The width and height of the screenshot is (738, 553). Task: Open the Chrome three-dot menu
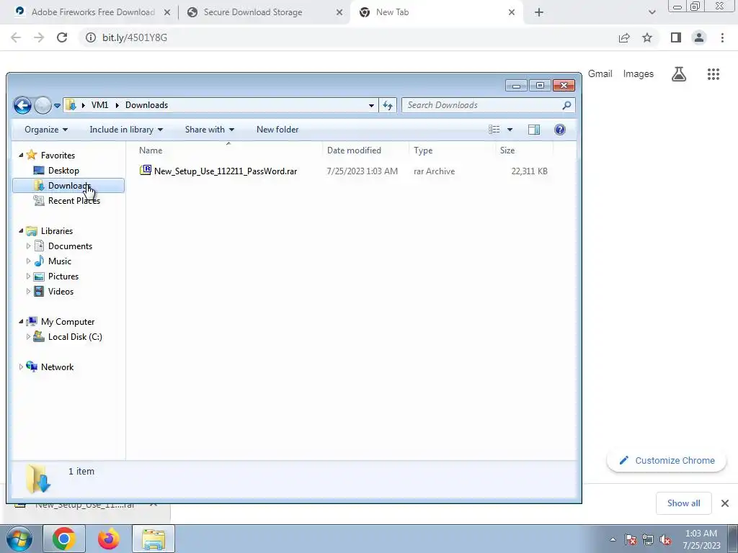coord(722,37)
